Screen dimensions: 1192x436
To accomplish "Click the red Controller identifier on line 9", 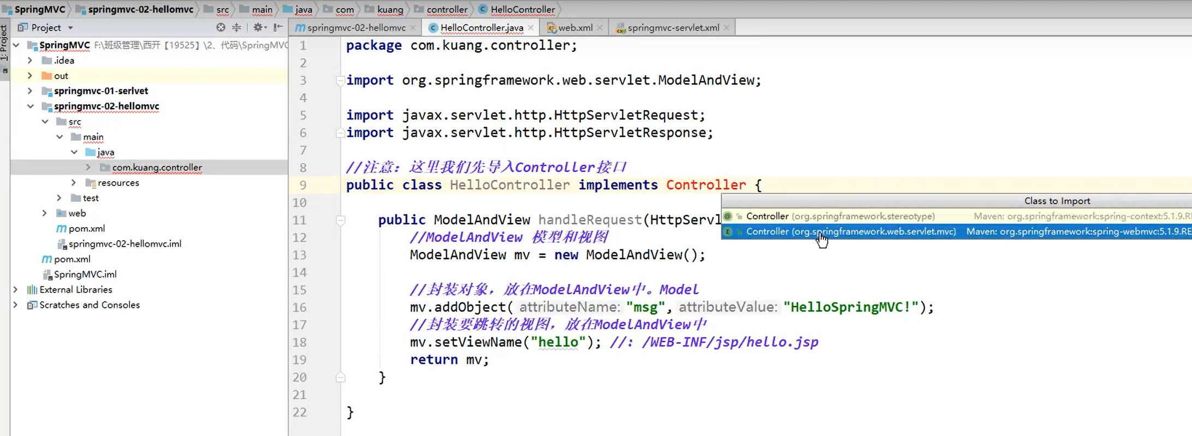I will coord(706,186).
